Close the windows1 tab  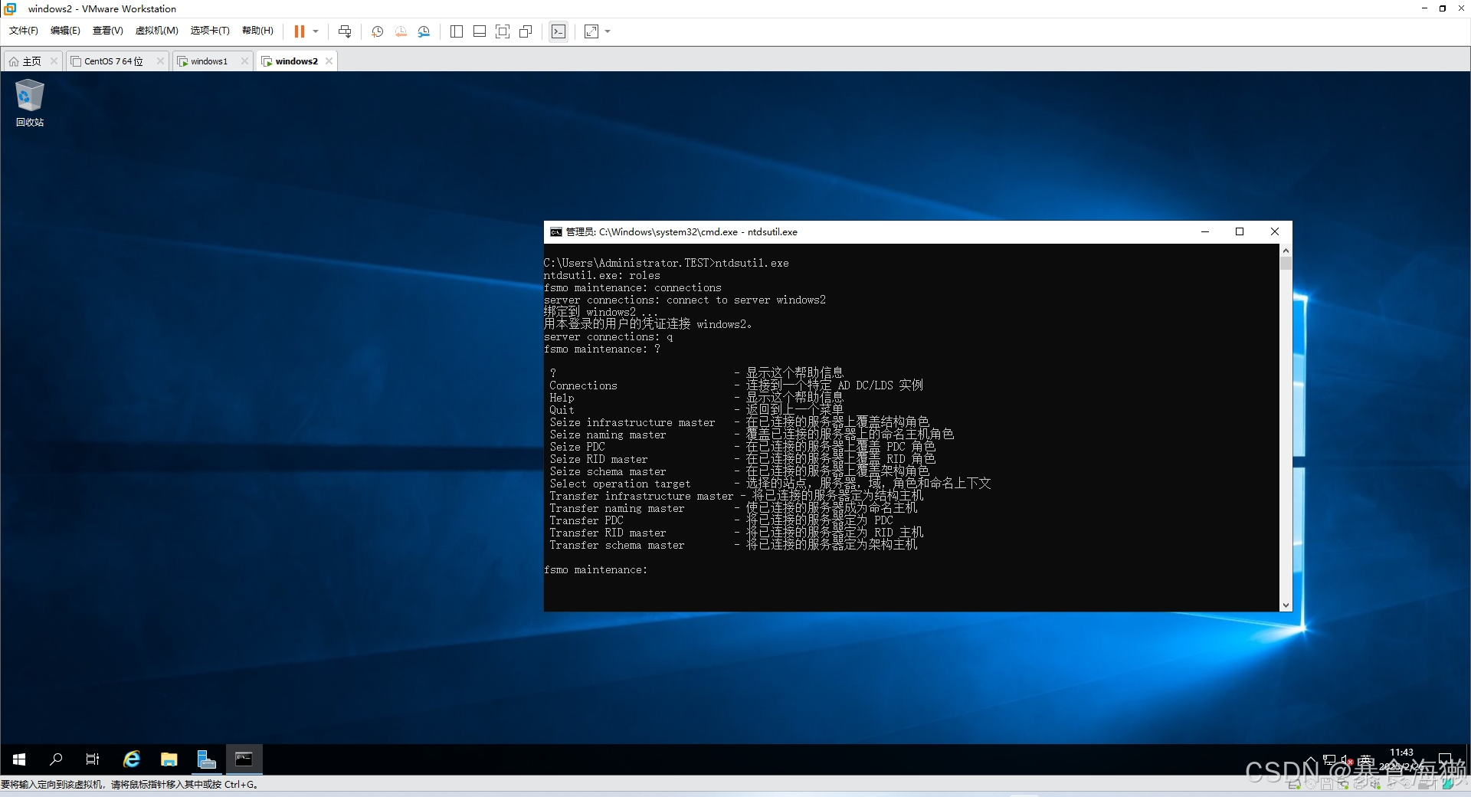click(244, 61)
